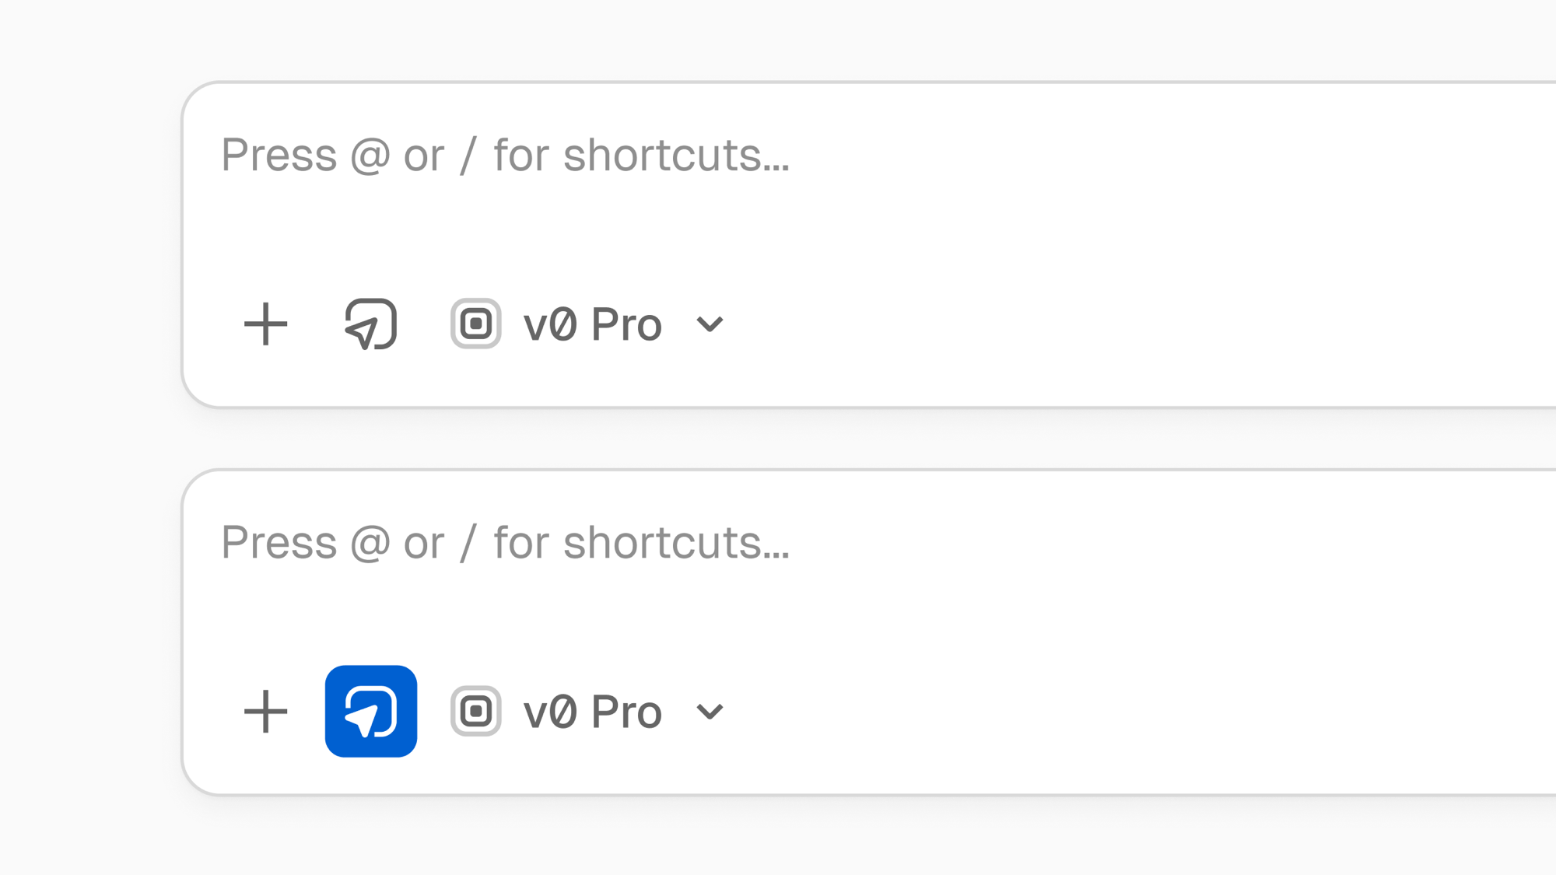Click the v0 model square icon in top box
The height and width of the screenshot is (875, 1556).
(475, 324)
